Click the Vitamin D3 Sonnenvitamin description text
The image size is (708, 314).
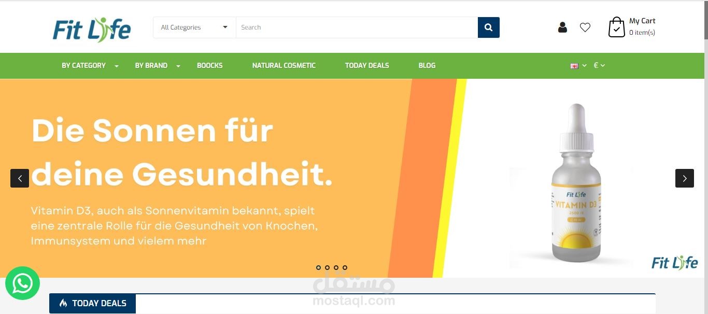click(x=174, y=226)
